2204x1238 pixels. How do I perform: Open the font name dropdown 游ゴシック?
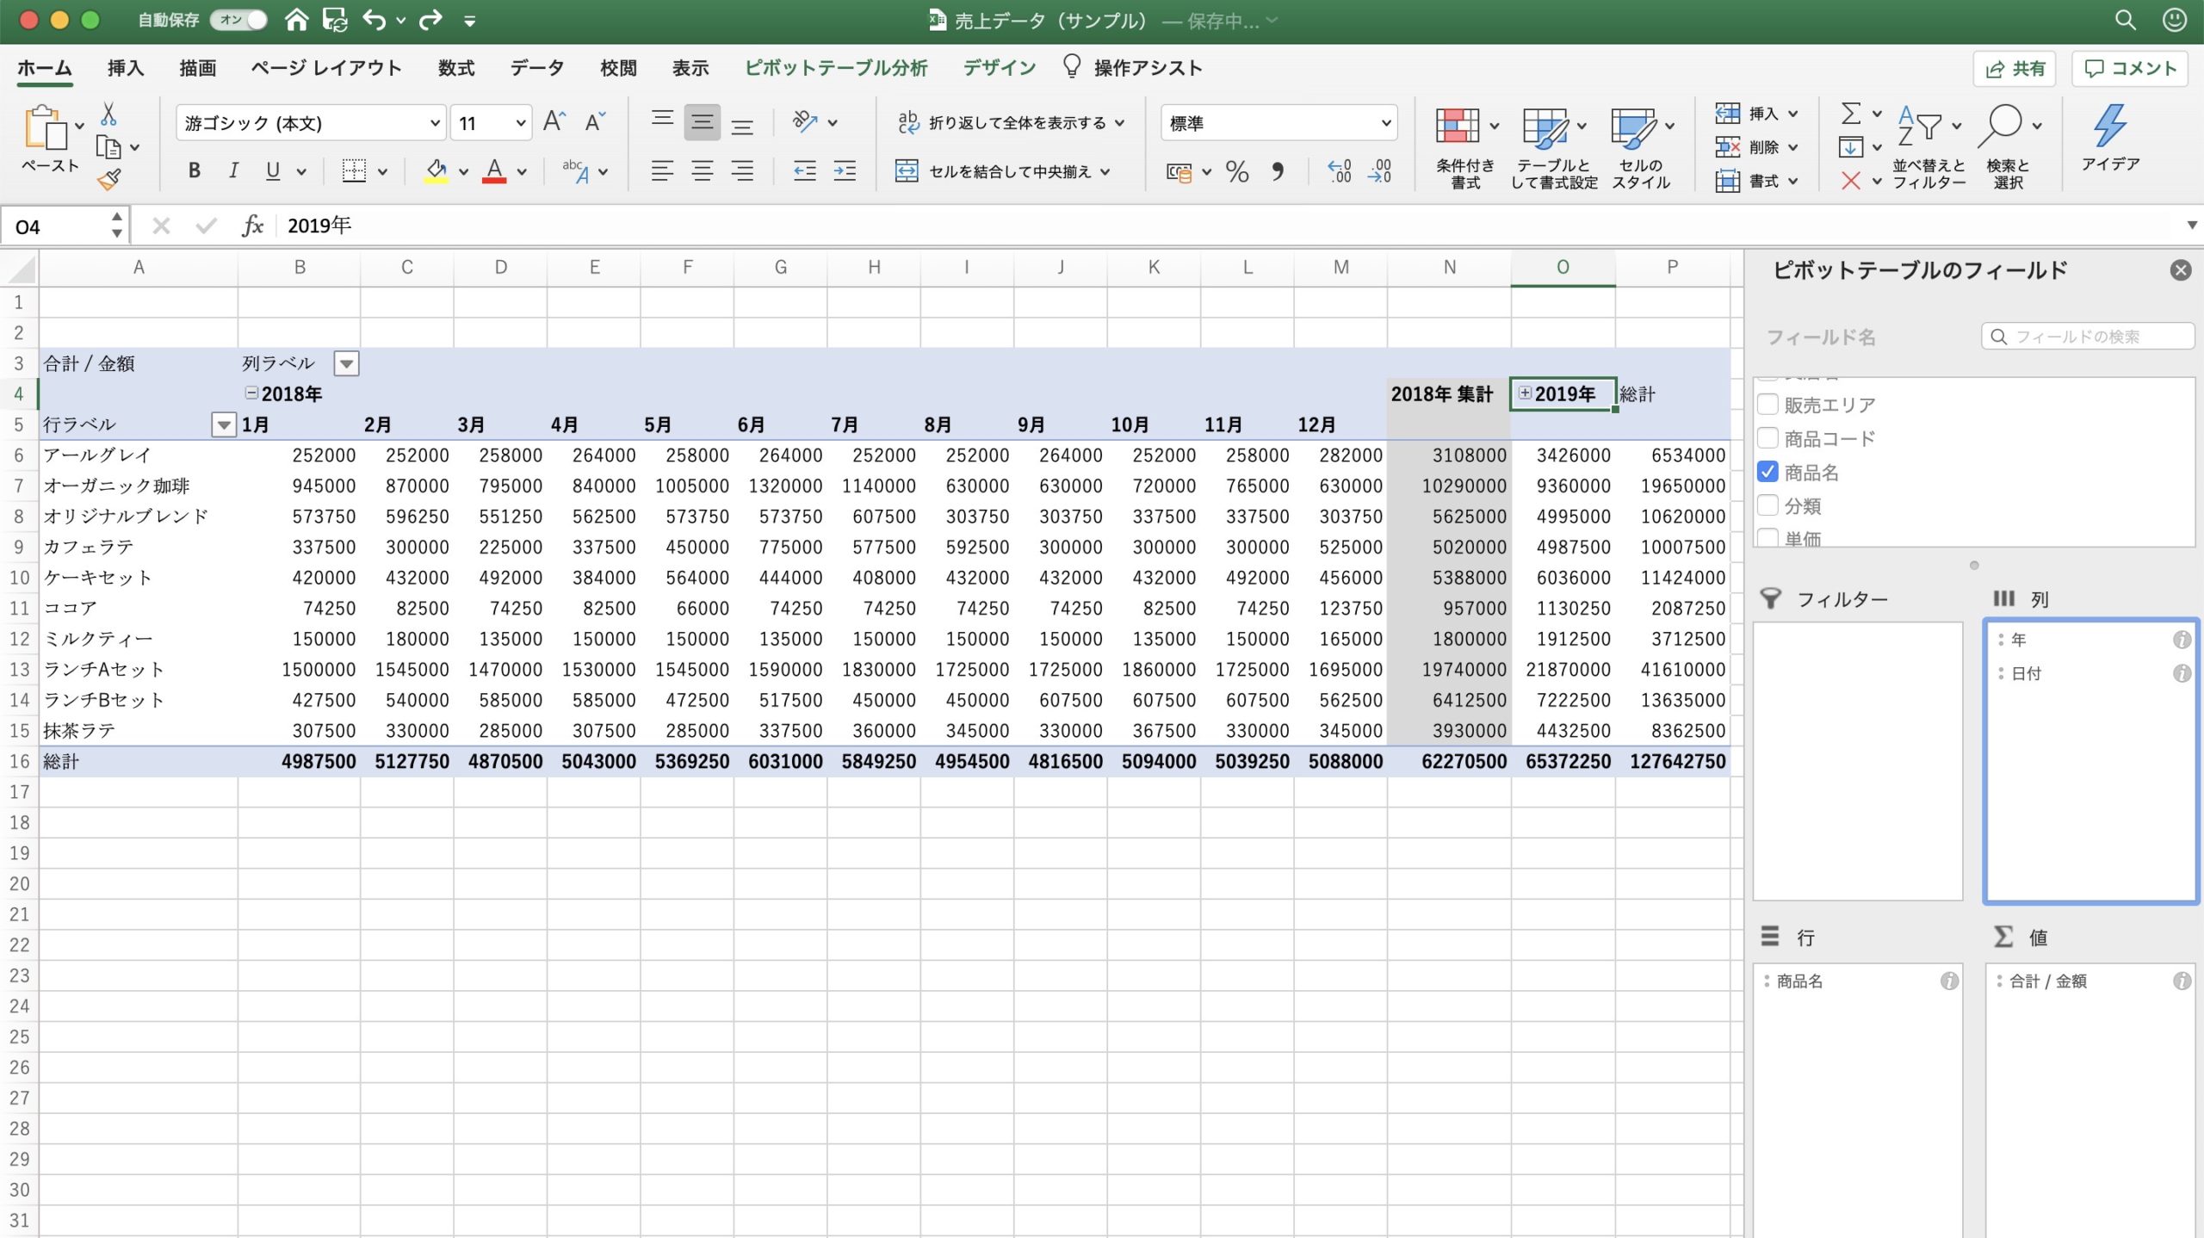435,123
